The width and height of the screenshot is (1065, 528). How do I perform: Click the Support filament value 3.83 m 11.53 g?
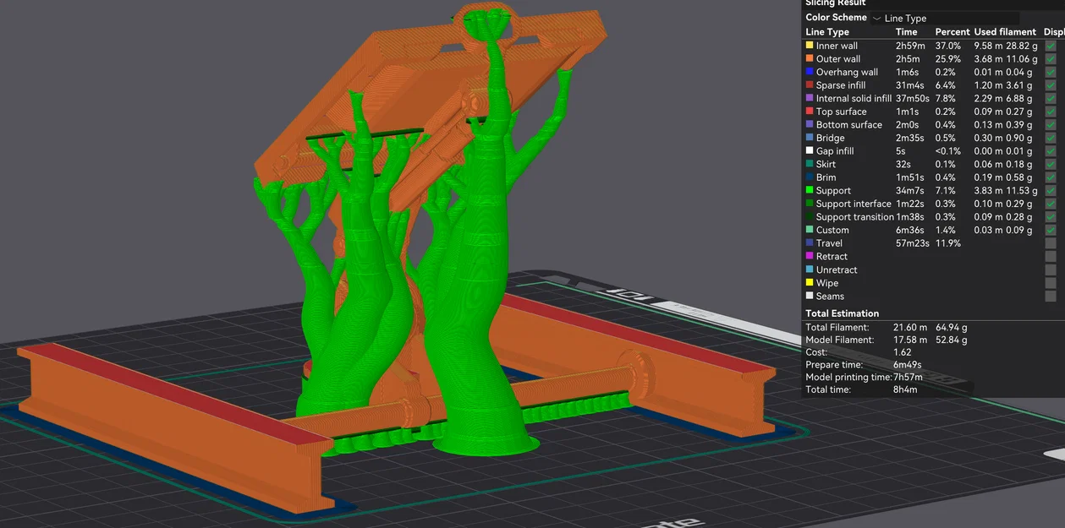[1005, 191]
